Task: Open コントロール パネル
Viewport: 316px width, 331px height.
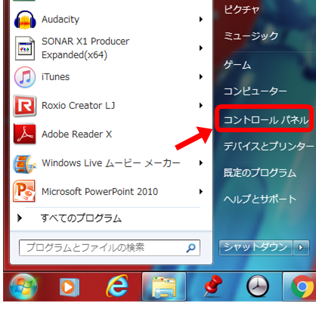Action: click(x=266, y=120)
